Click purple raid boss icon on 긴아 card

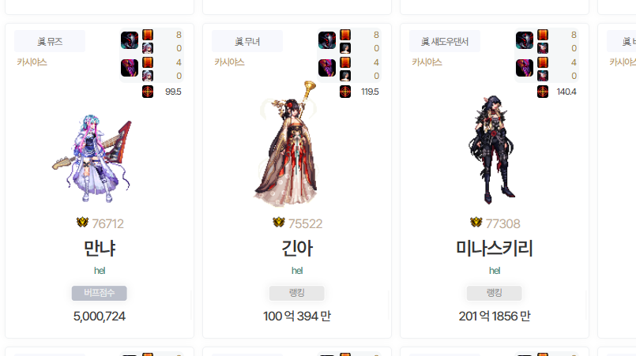(x=327, y=68)
